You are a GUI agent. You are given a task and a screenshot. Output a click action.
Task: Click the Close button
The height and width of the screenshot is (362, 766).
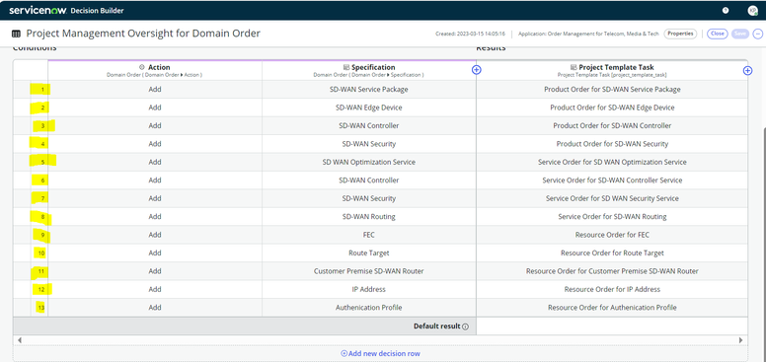click(718, 34)
